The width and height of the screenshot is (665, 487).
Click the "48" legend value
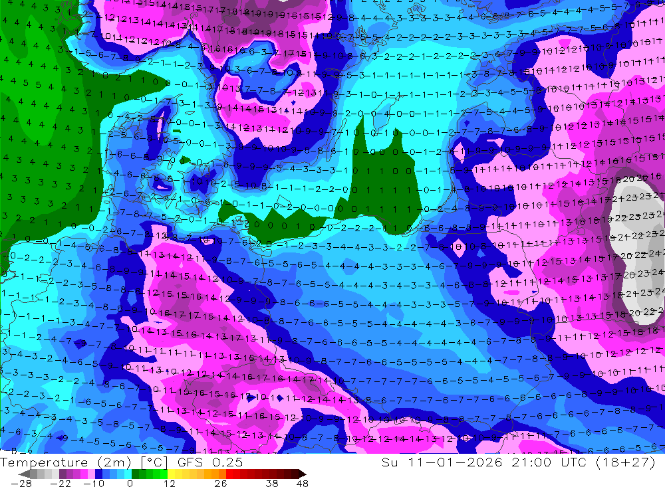pyautogui.click(x=303, y=484)
